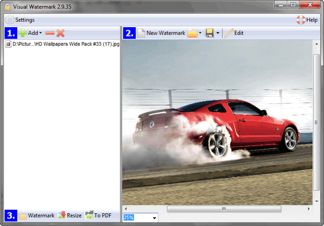Click the Watermark button in step 3
Viewport: 324px width, 226px height.
click(36, 216)
